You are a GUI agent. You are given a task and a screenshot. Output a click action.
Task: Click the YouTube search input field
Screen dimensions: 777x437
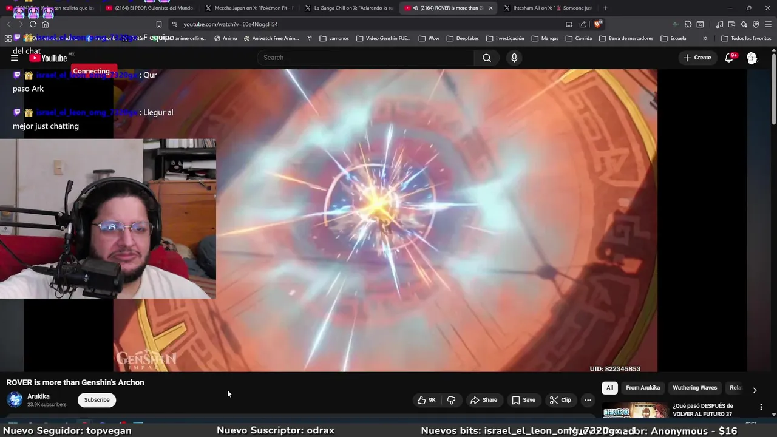pyautogui.click(x=366, y=58)
